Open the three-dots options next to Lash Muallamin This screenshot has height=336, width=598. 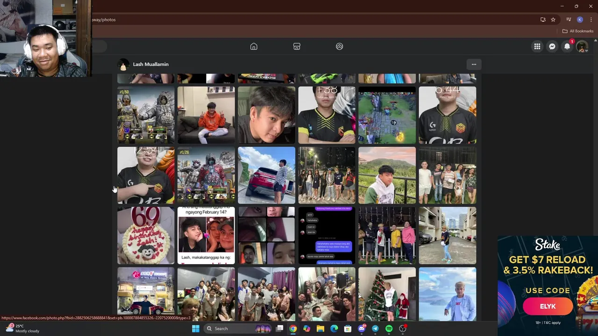[474, 64]
